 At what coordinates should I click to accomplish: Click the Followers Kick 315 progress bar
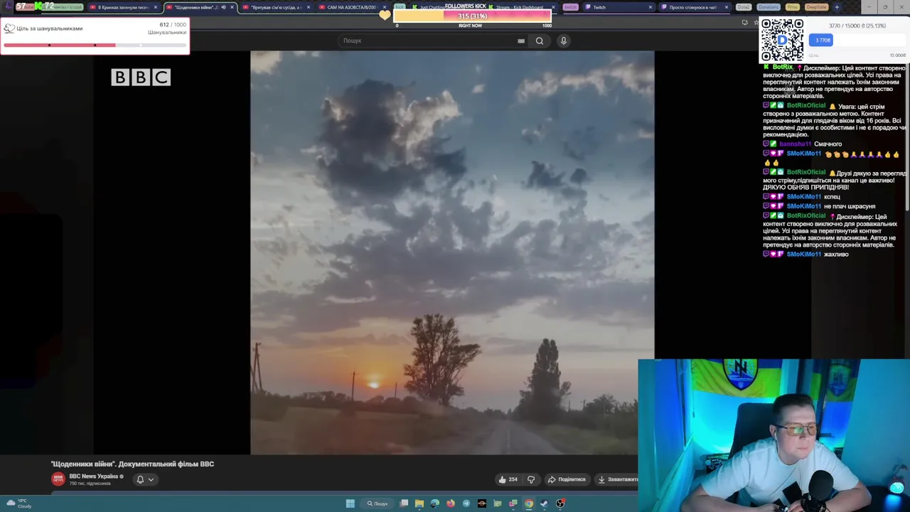tap(472, 16)
